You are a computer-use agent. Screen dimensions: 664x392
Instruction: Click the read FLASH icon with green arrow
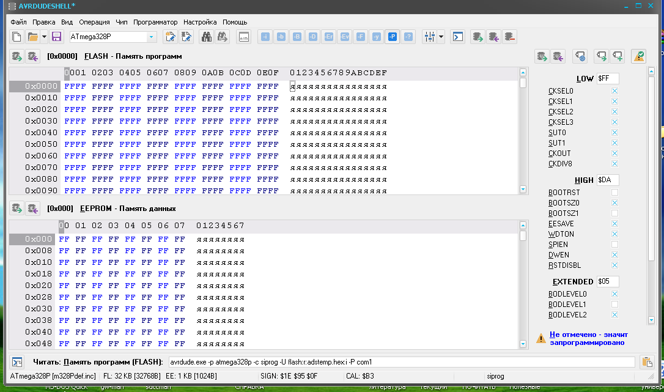17,56
